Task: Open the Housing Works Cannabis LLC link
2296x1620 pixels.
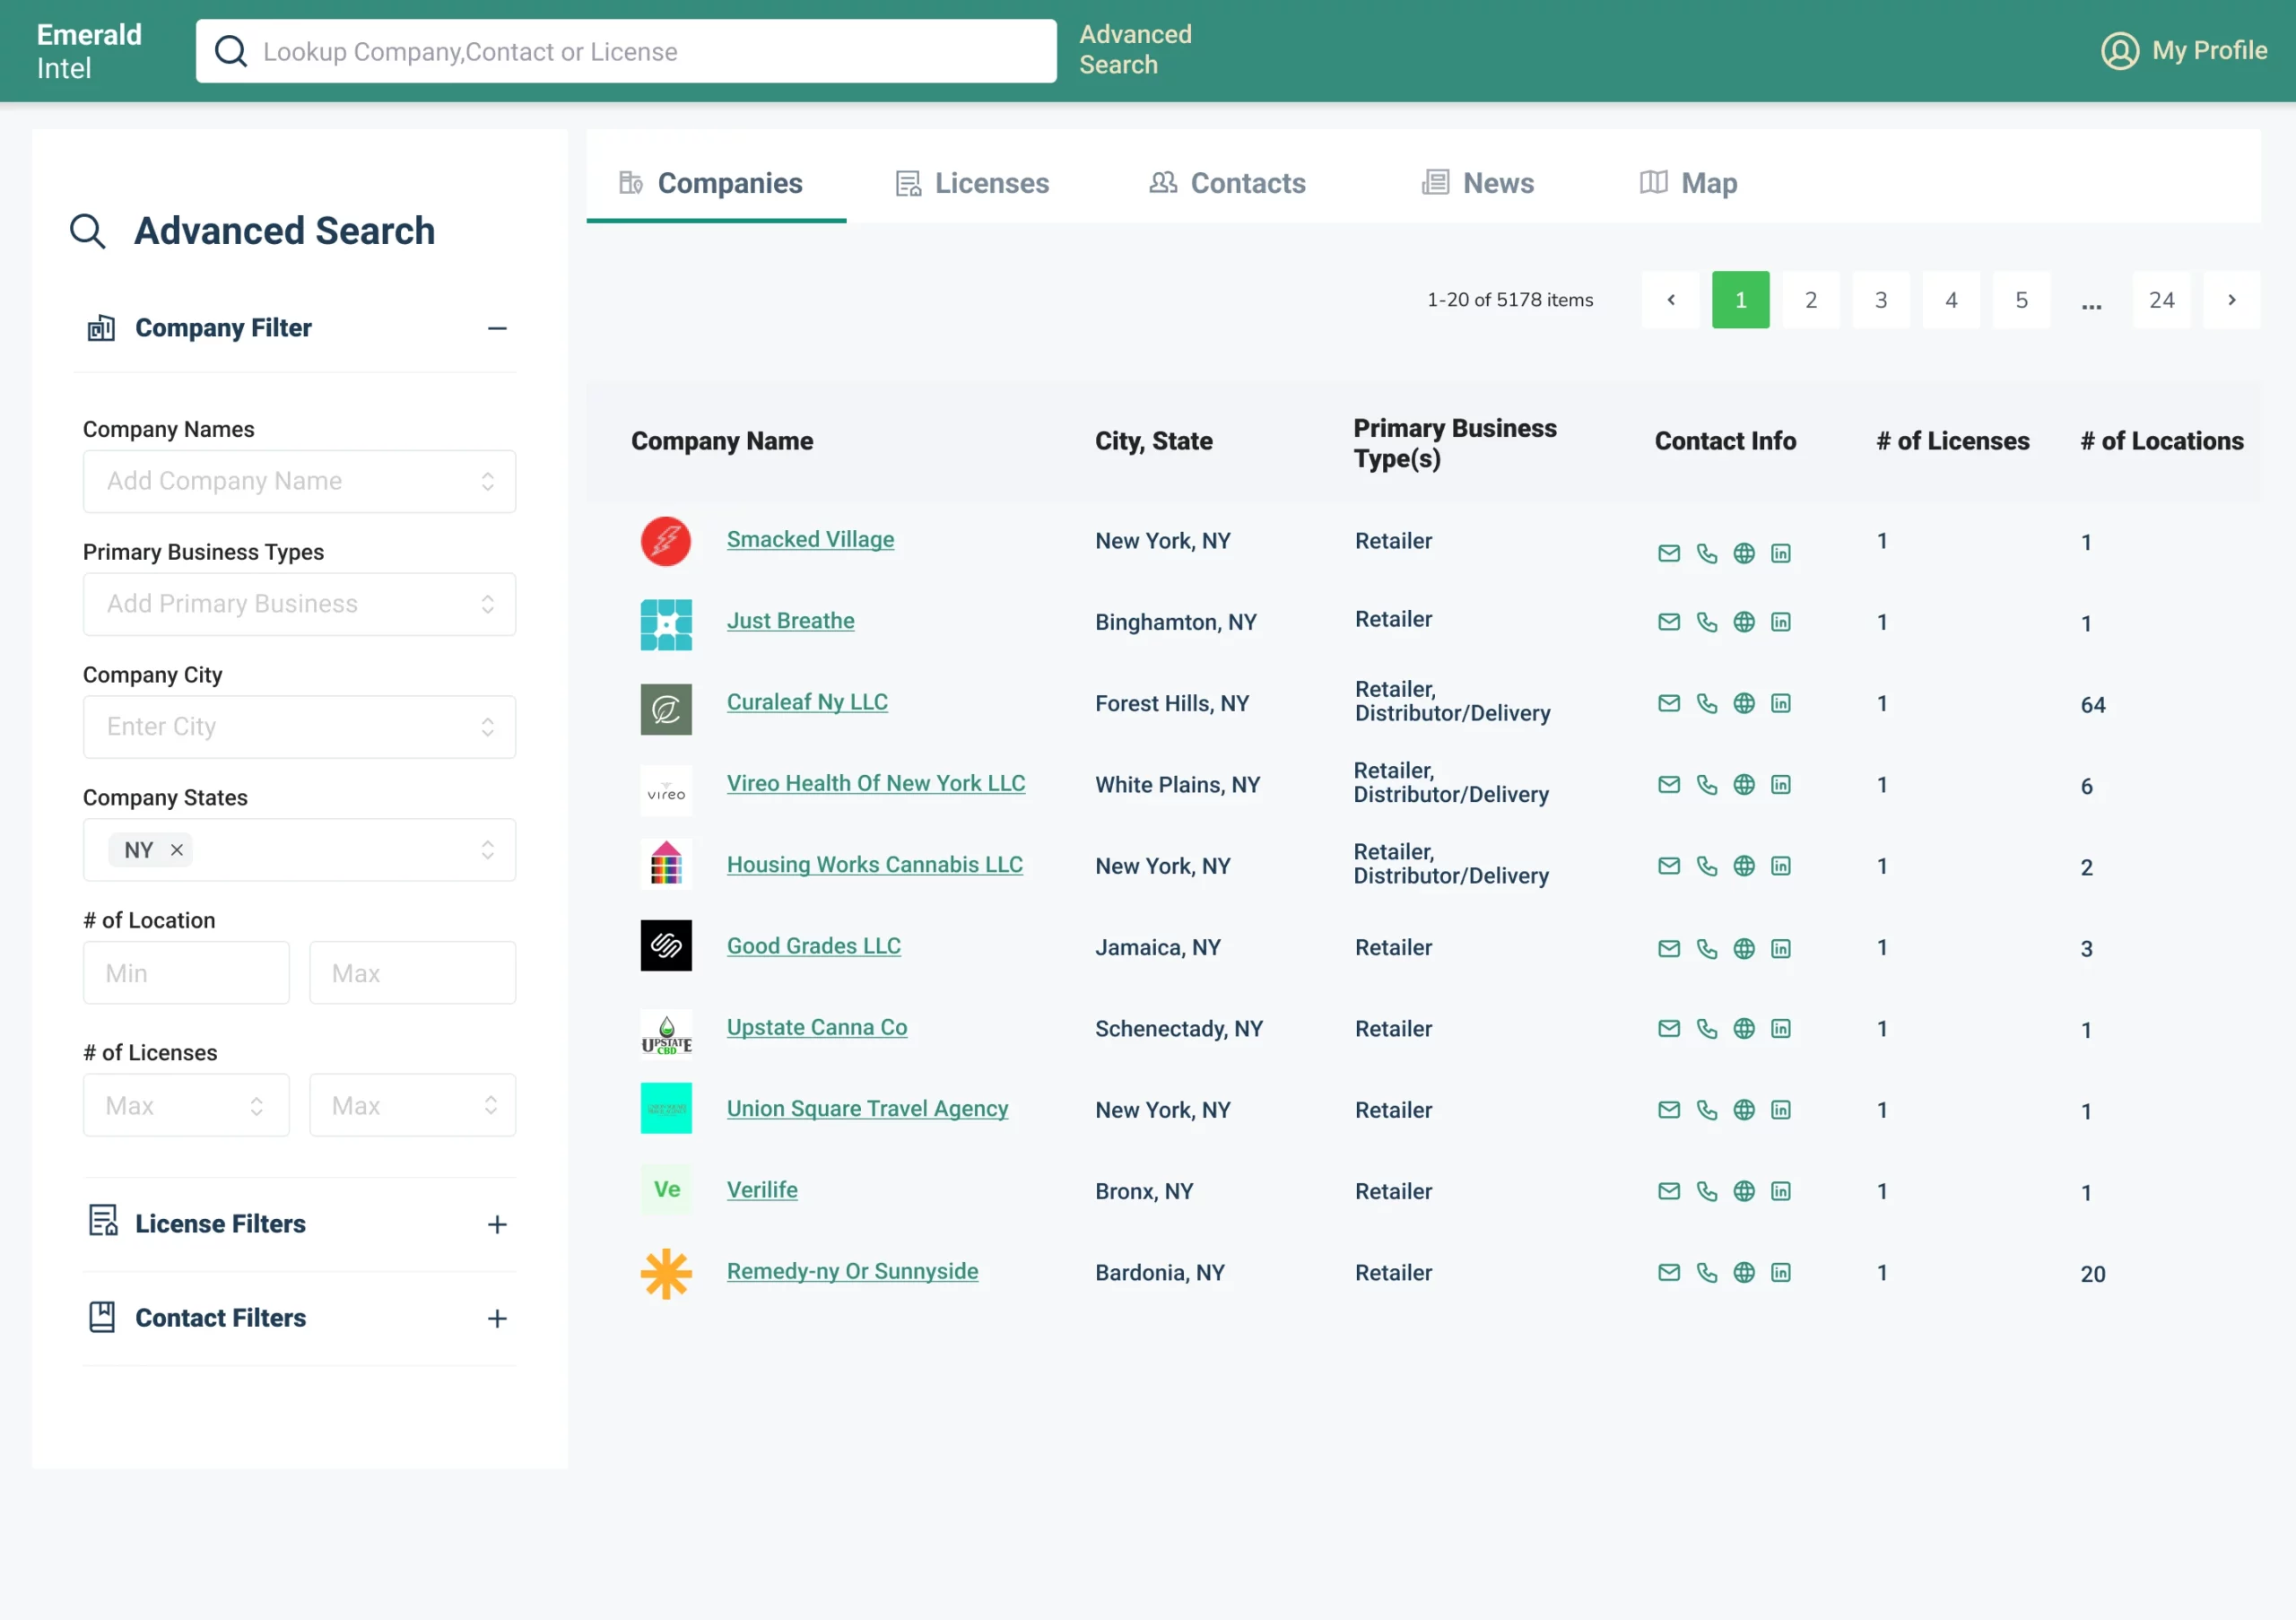Action: [874, 865]
